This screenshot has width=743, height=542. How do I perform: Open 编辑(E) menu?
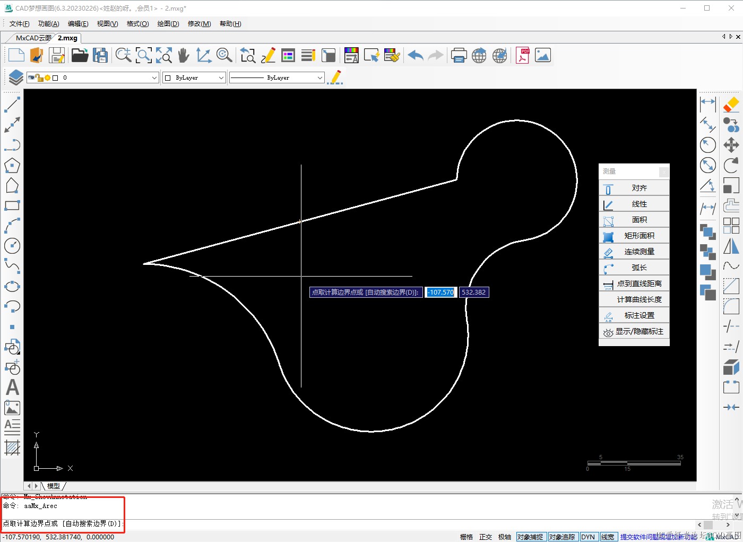pos(78,24)
